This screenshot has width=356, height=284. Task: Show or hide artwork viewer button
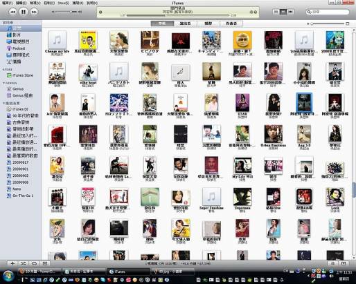pyautogui.click(x=45, y=263)
